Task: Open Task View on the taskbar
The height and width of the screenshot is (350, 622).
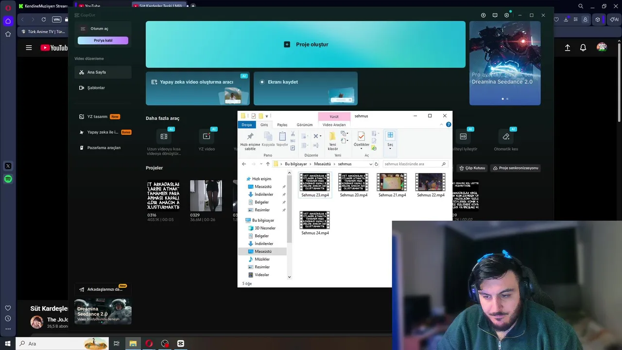Action: coord(117,343)
